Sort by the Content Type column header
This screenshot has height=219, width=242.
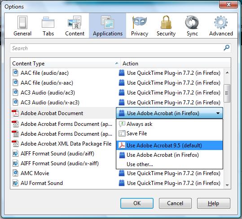pyautogui.click(x=65, y=63)
